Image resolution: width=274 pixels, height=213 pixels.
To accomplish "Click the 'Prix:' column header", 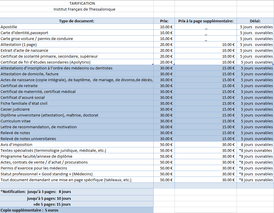I will (164, 21).
